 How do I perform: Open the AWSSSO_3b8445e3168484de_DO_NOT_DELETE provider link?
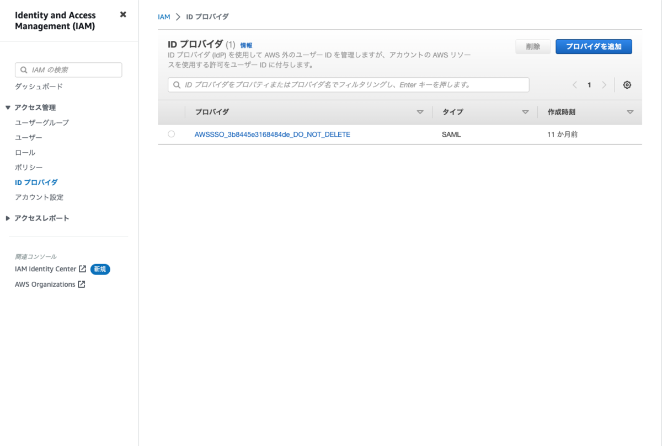pyautogui.click(x=273, y=133)
